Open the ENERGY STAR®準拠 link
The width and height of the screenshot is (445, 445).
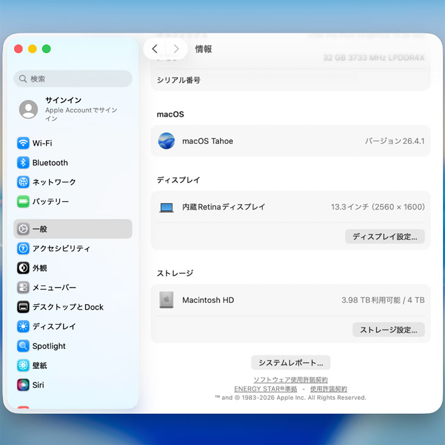click(x=265, y=389)
